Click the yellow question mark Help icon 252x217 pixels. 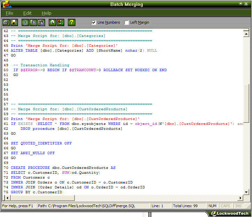71,22
